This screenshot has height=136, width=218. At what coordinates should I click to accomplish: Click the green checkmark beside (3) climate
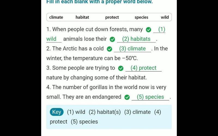point(110,49)
